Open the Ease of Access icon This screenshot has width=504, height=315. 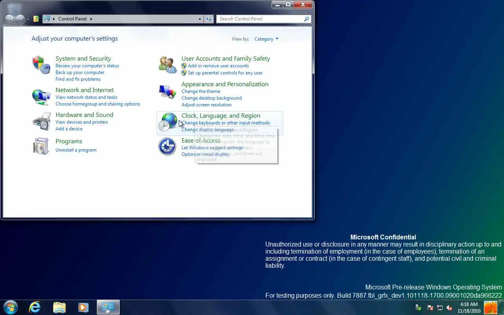click(167, 146)
